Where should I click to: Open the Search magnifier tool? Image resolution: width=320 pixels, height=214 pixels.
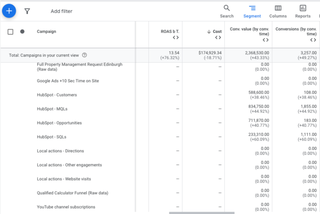(227, 11)
